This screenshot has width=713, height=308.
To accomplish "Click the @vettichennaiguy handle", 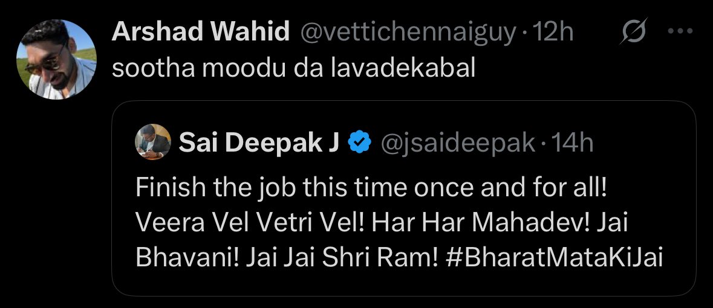I will (x=408, y=32).
